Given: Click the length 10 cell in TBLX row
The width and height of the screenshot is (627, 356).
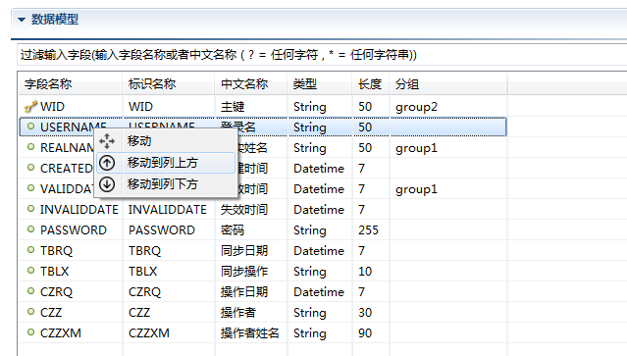Looking at the screenshot, I should 371,272.
